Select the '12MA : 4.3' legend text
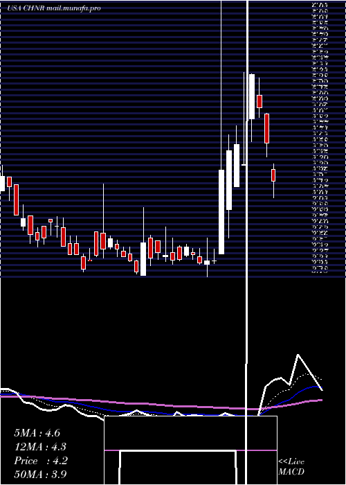This screenshot has width=346, height=485. click(40, 447)
